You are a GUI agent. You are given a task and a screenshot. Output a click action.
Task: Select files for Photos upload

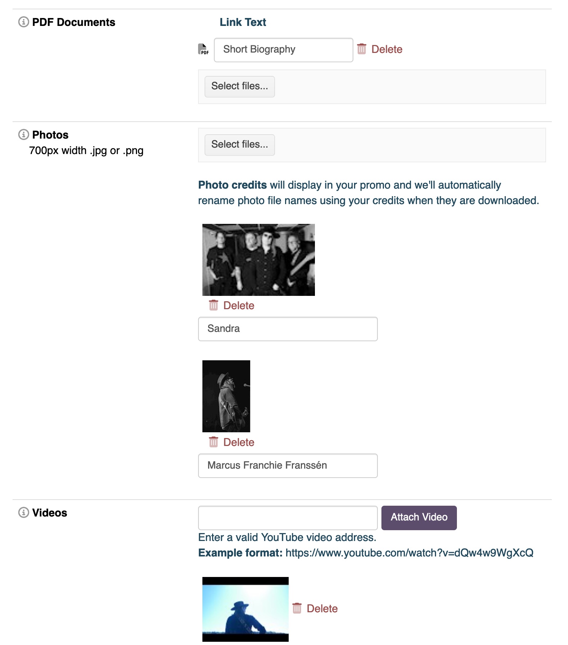(239, 145)
